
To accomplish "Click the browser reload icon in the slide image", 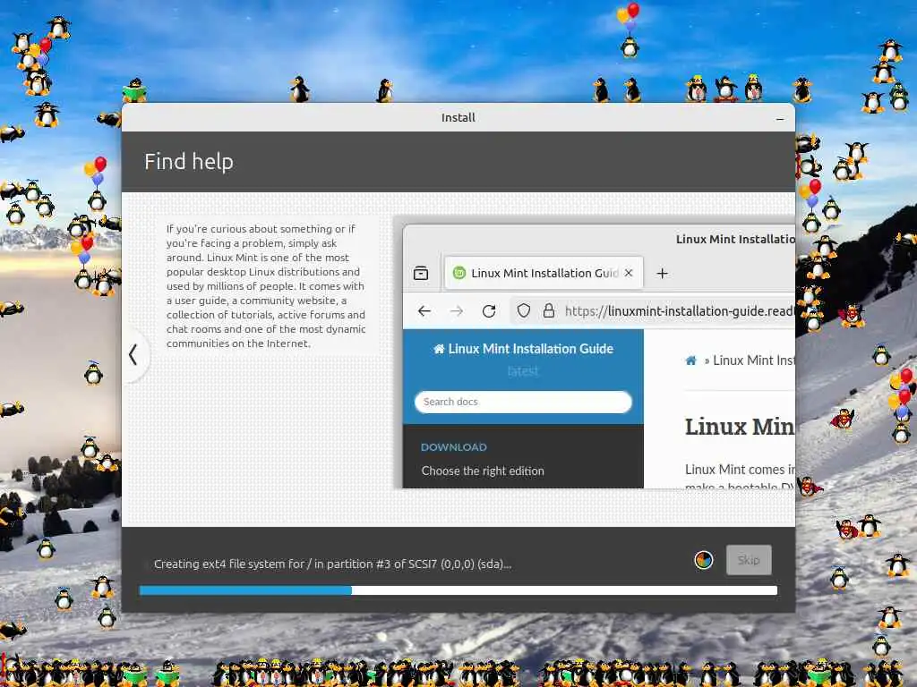I will [489, 311].
